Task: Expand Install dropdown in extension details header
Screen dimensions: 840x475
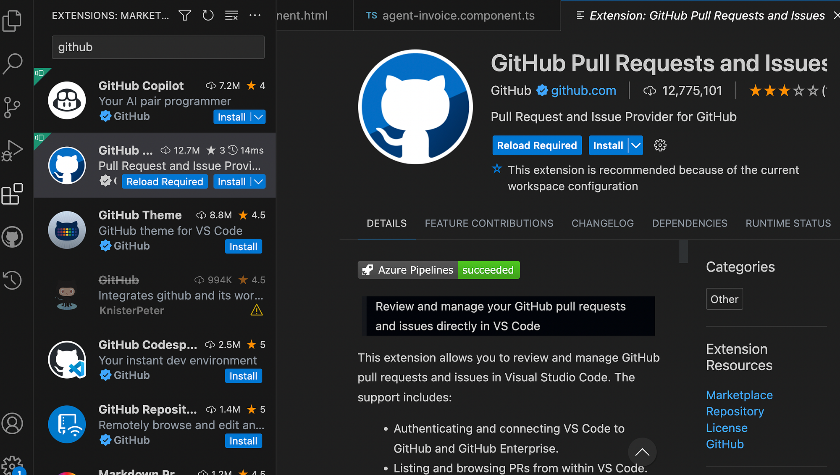Action: [x=636, y=145]
